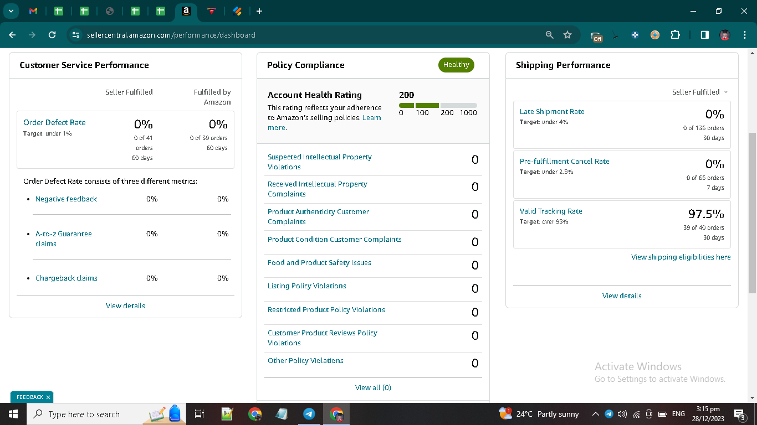This screenshot has height=425, width=757.
Task: Expand the Seller Fulfilled shipping dropdown
Action: pyautogui.click(x=700, y=92)
